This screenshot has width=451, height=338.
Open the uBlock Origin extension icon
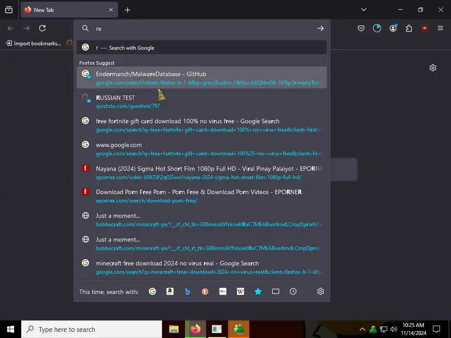[425, 28]
